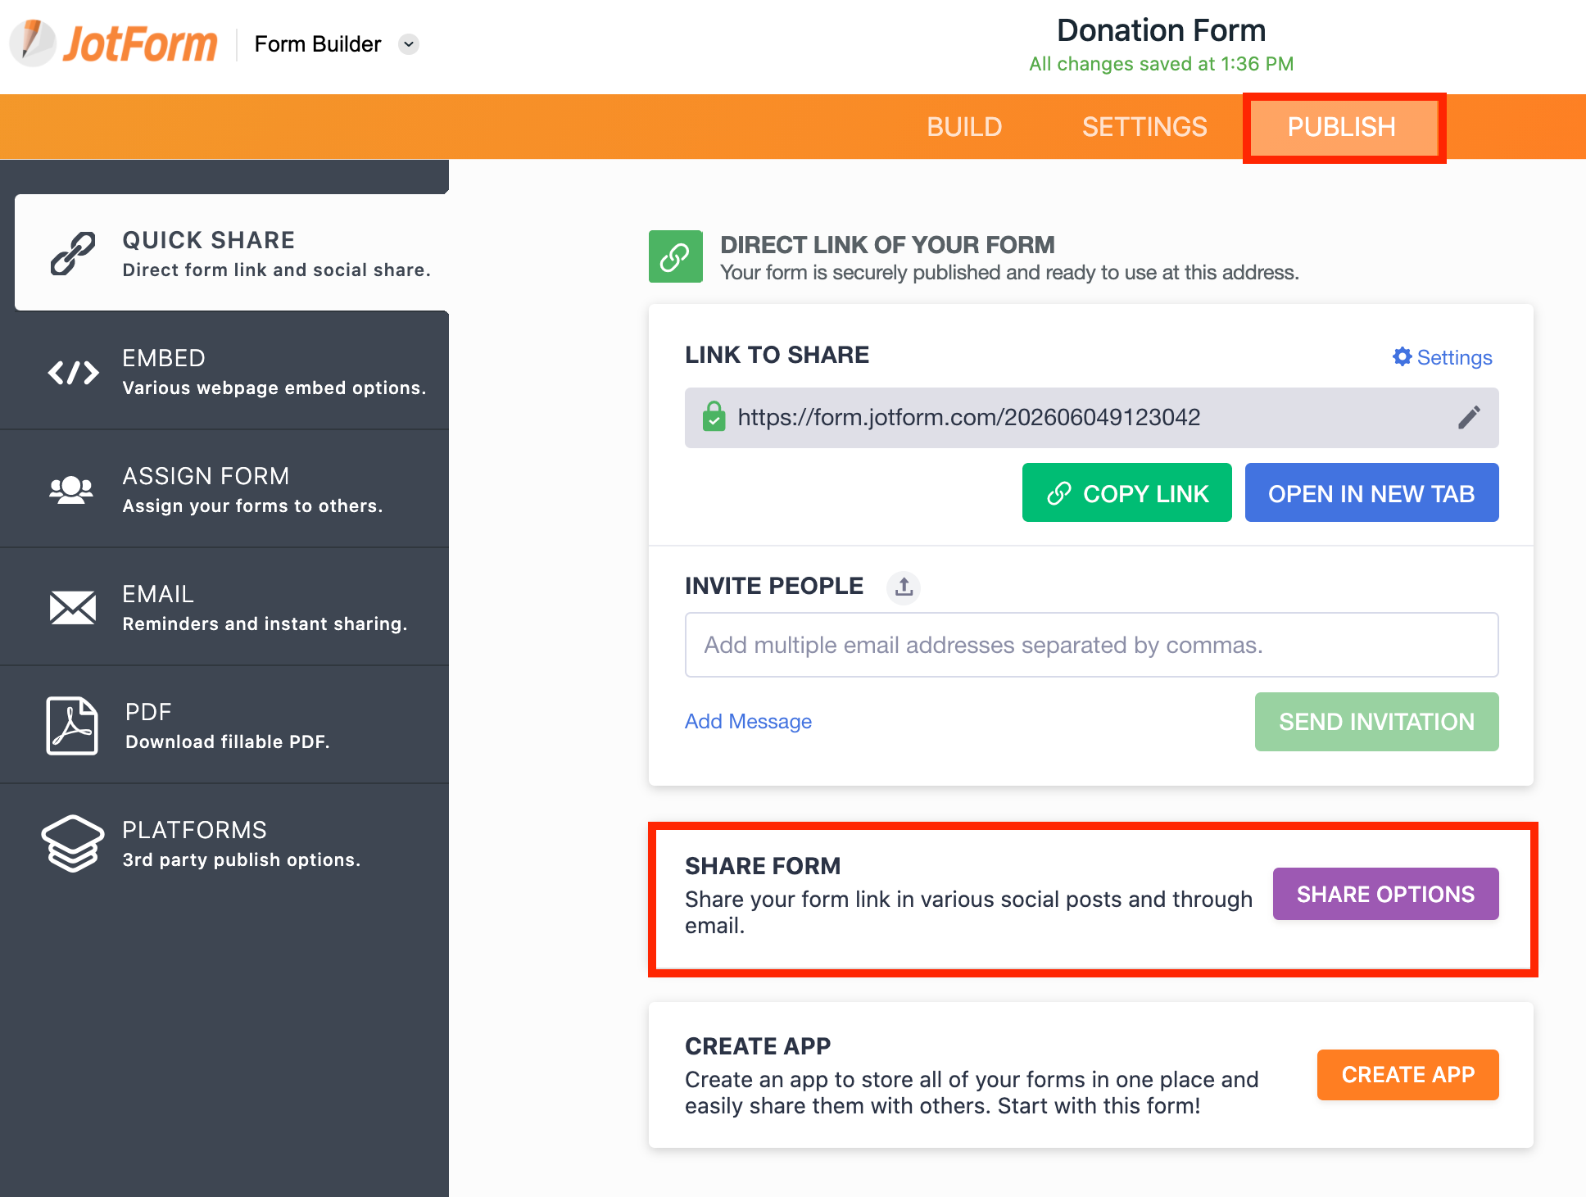Click the Email envelope icon

tap(73, 608)
